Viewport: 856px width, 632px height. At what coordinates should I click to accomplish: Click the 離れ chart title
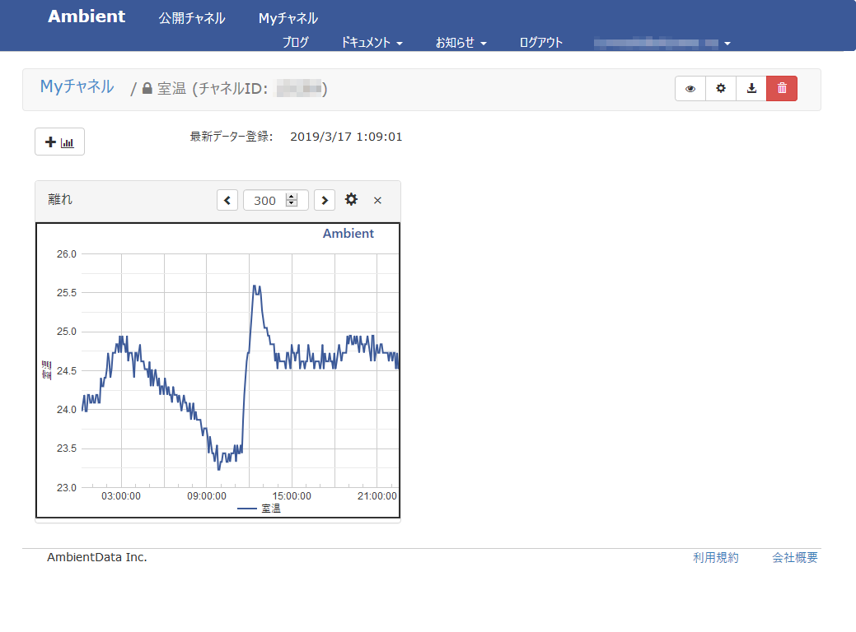(60, 200)
